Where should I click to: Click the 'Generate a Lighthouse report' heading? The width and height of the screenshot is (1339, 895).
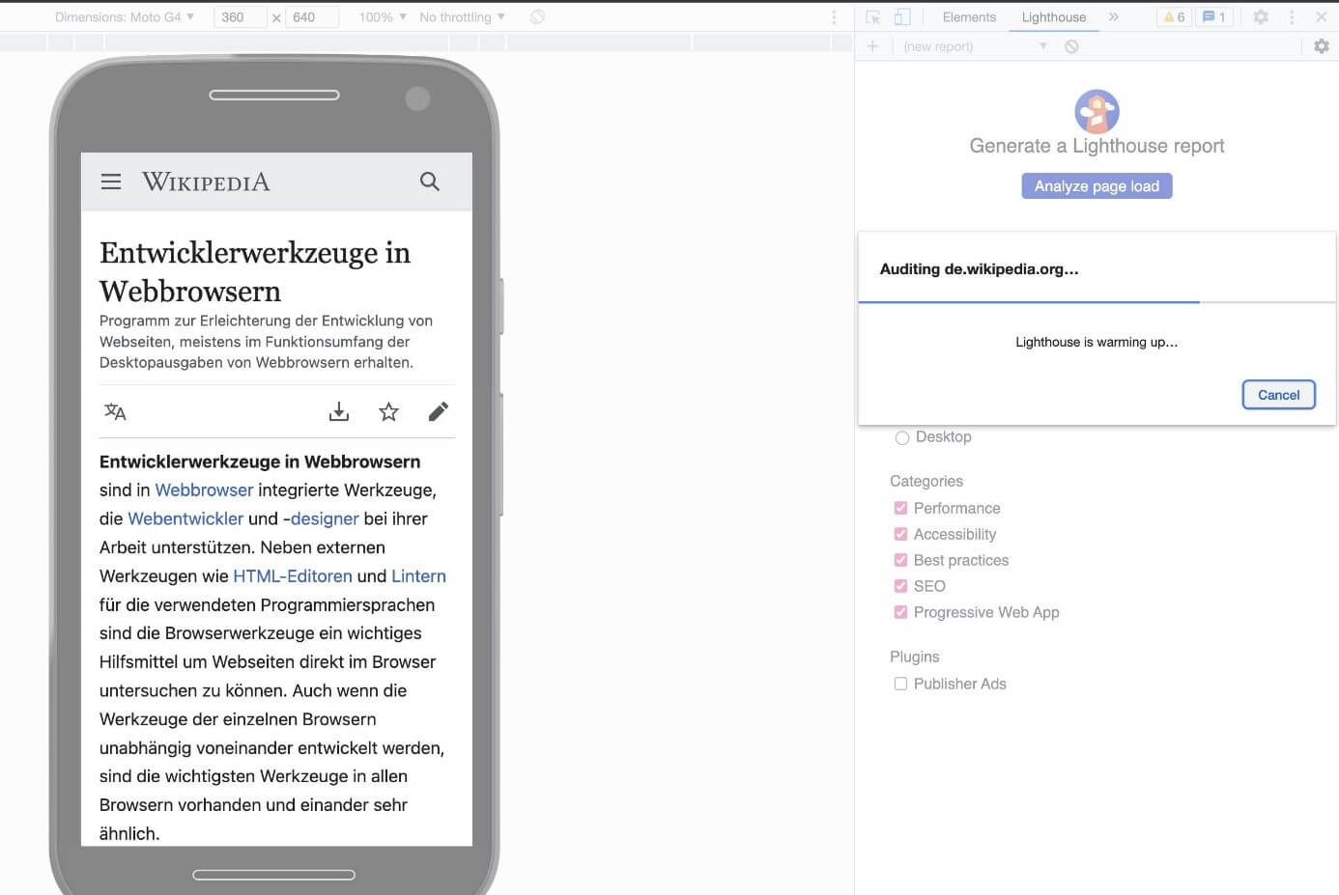pyautogui.click(x=1097, y=146)
